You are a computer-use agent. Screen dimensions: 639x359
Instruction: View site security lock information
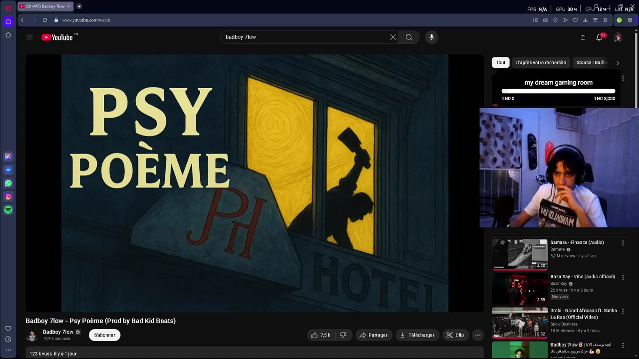pos(56,20)
